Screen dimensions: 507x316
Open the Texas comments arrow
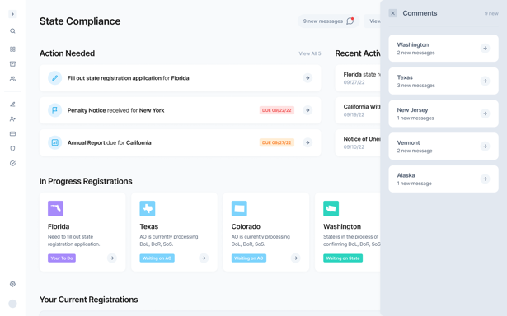485,81
